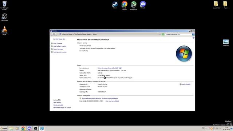
Task: Open Performans Bilgileri ve Araçları link
Action: 62,108
